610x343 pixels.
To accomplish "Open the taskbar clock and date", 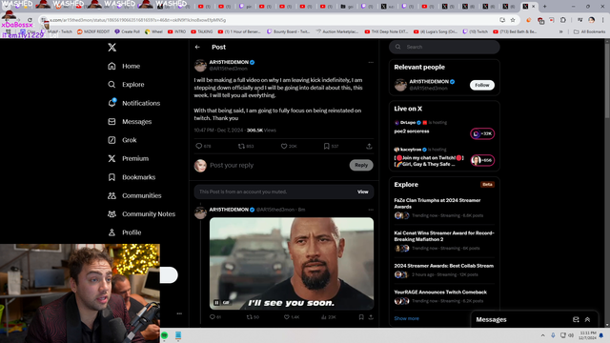I will [x=587, y=335].
